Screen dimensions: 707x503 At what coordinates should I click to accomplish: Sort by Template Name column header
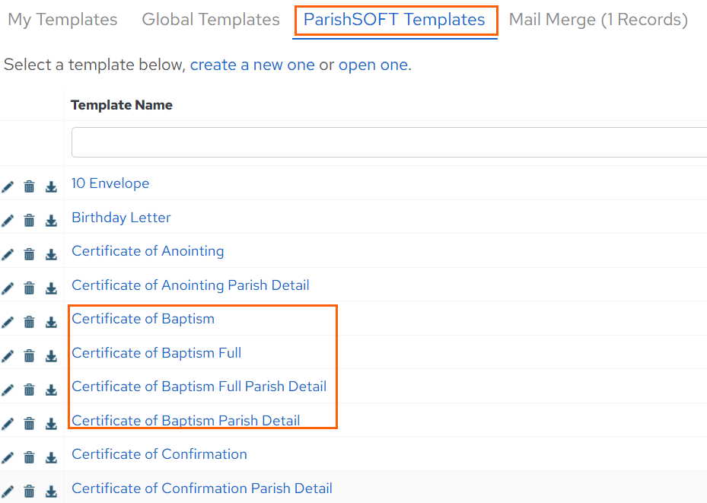click(122, 105)
